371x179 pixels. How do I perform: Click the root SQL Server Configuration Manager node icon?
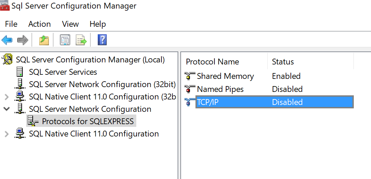coord(7,59)
